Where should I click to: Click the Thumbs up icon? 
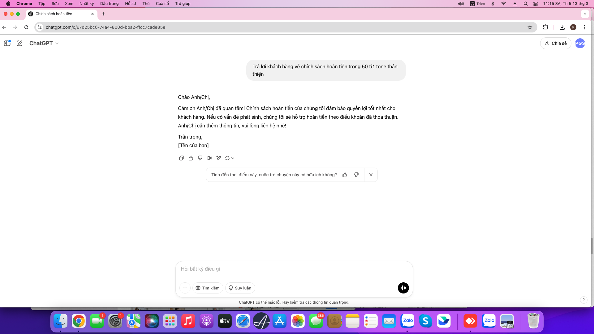(191, 158)
